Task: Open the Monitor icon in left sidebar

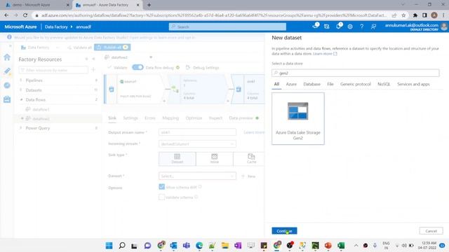Action: [x=7, y=85]
